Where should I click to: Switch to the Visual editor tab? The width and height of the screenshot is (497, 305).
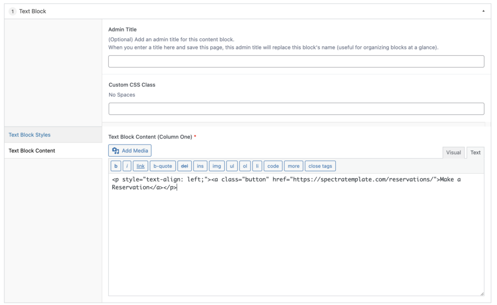pyautogui.click(x=453, y=153)
